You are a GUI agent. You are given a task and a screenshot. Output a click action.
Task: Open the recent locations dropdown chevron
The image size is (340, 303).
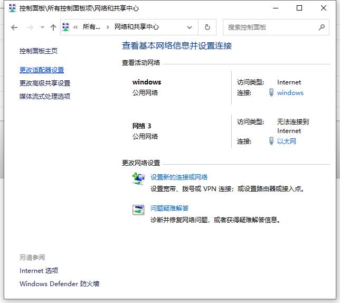pyautogui.click(x=42, y=27)
